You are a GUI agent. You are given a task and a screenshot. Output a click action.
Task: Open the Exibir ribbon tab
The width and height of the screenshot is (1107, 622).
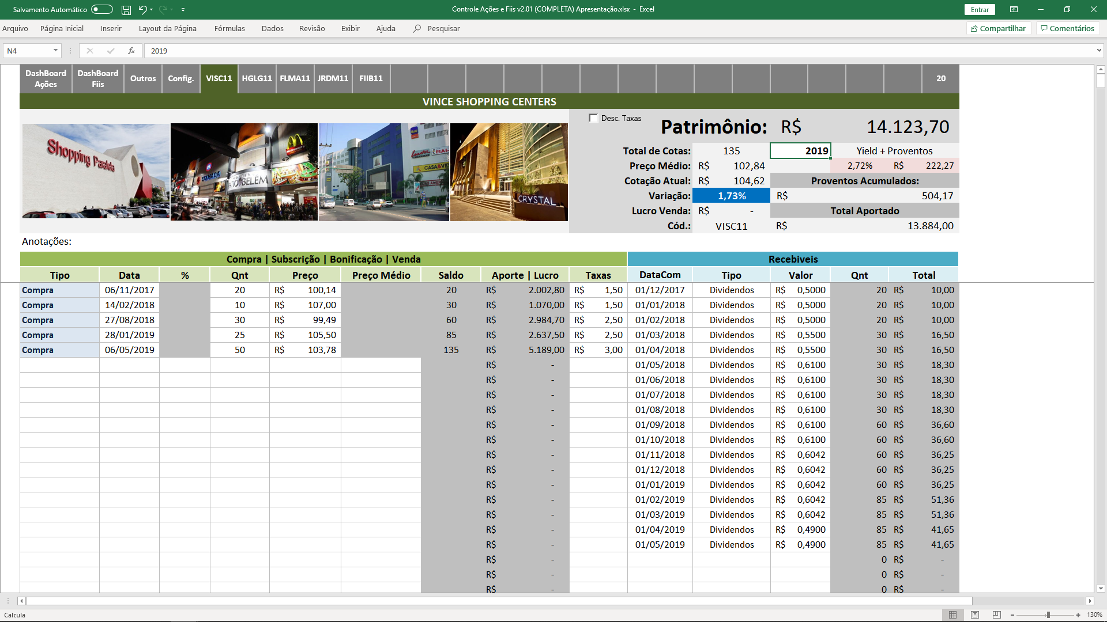pyautogui.click(x=350, y=28)
